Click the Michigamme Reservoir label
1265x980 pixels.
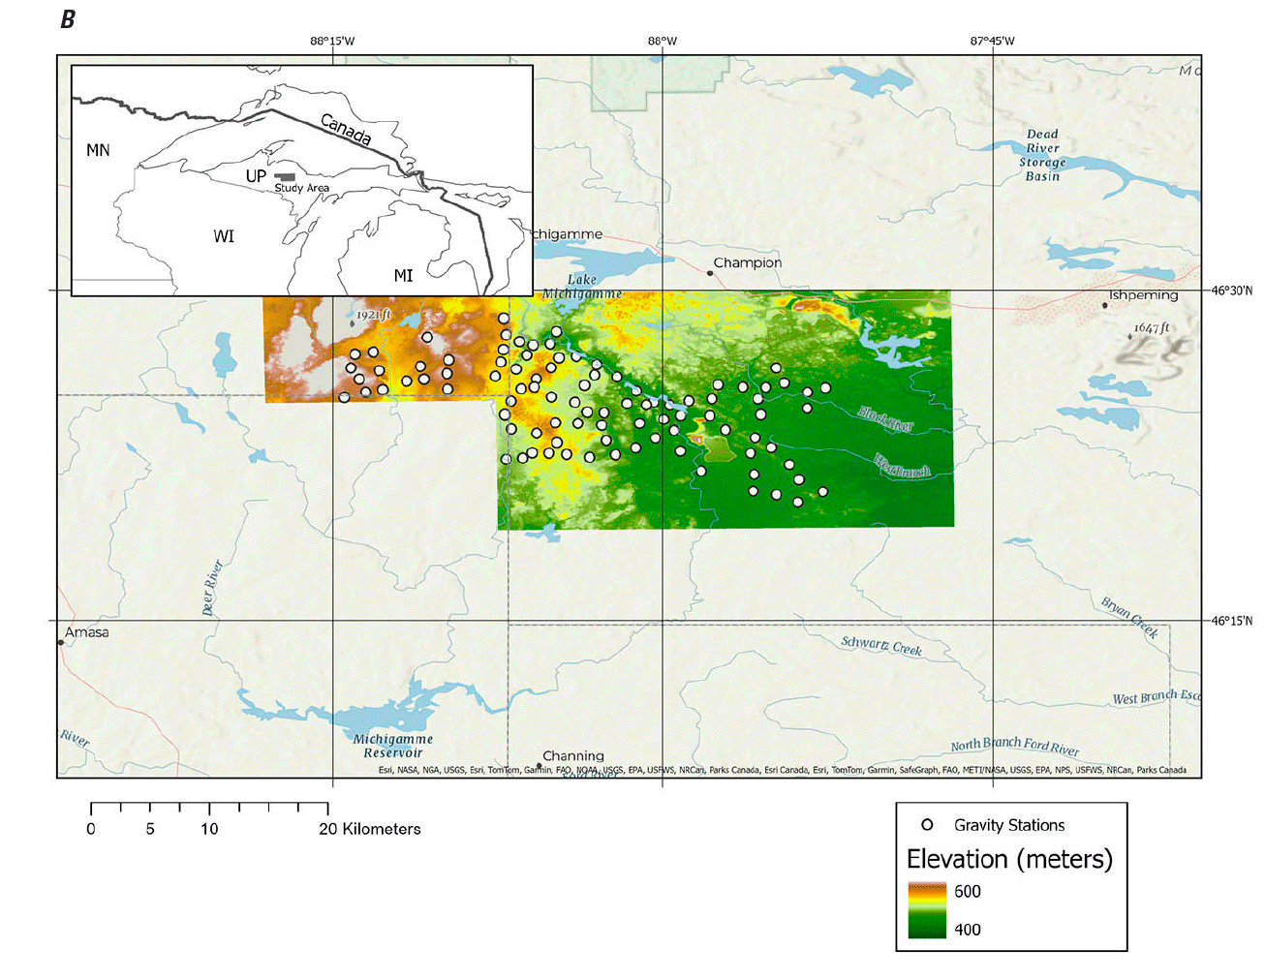pos(392,746)
